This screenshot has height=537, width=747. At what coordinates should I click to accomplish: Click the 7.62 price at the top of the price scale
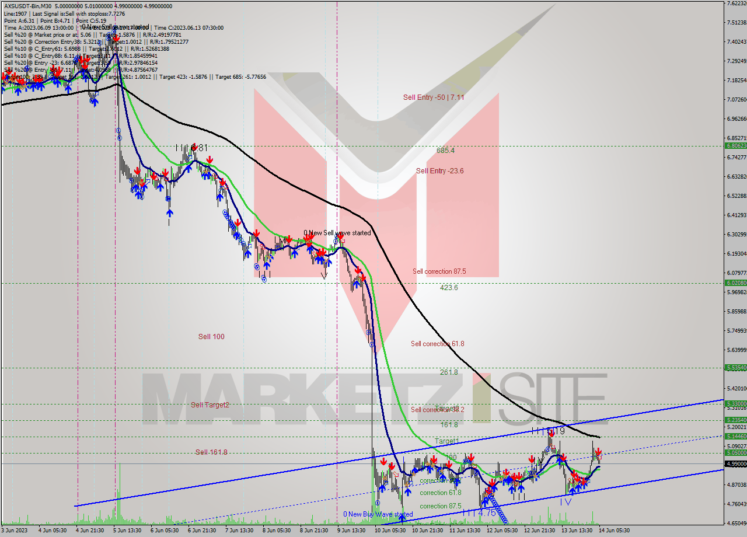tap(736, 4)
